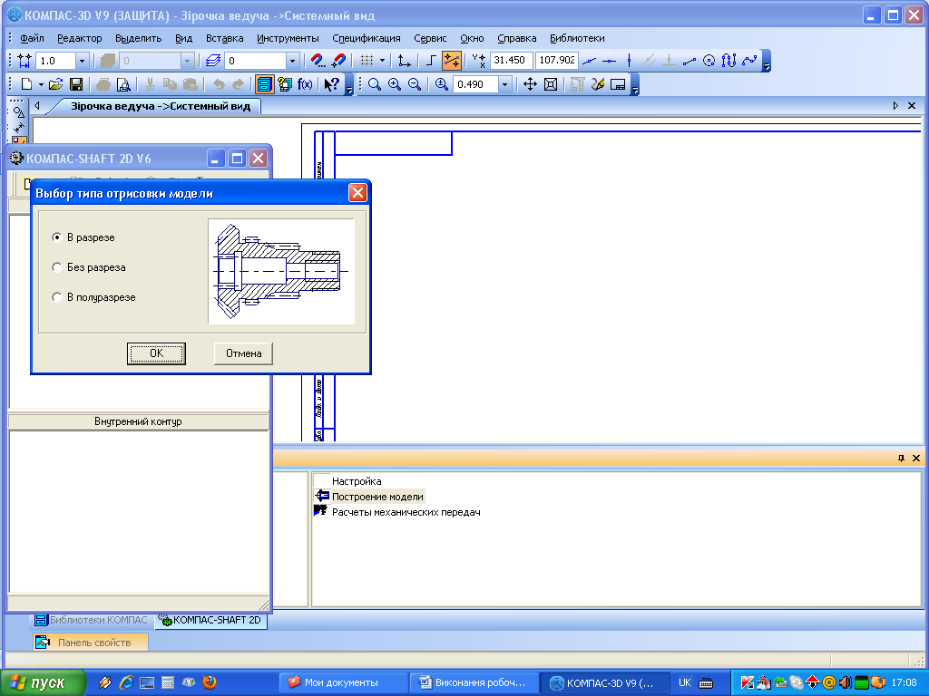The image size is (929, 696).
Task: Open the Спецификация menu
Action: point(367,38)
